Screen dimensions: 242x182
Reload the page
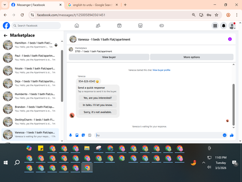22,15
